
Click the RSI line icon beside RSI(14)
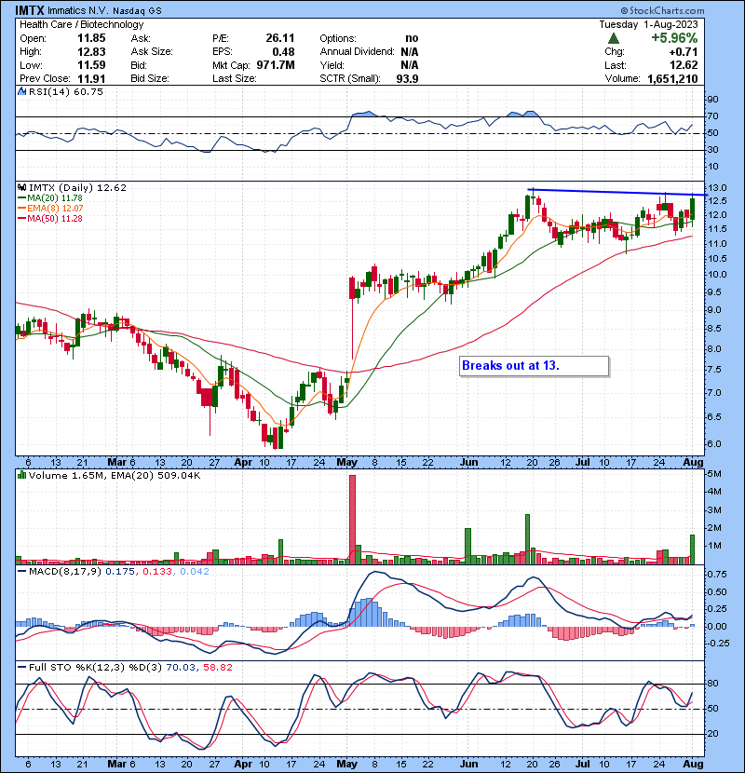(21, 91)
